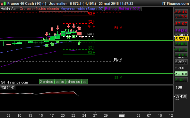Click the green horizontal line at 5 249,9

pyautogui.click(x=87, y=73)
